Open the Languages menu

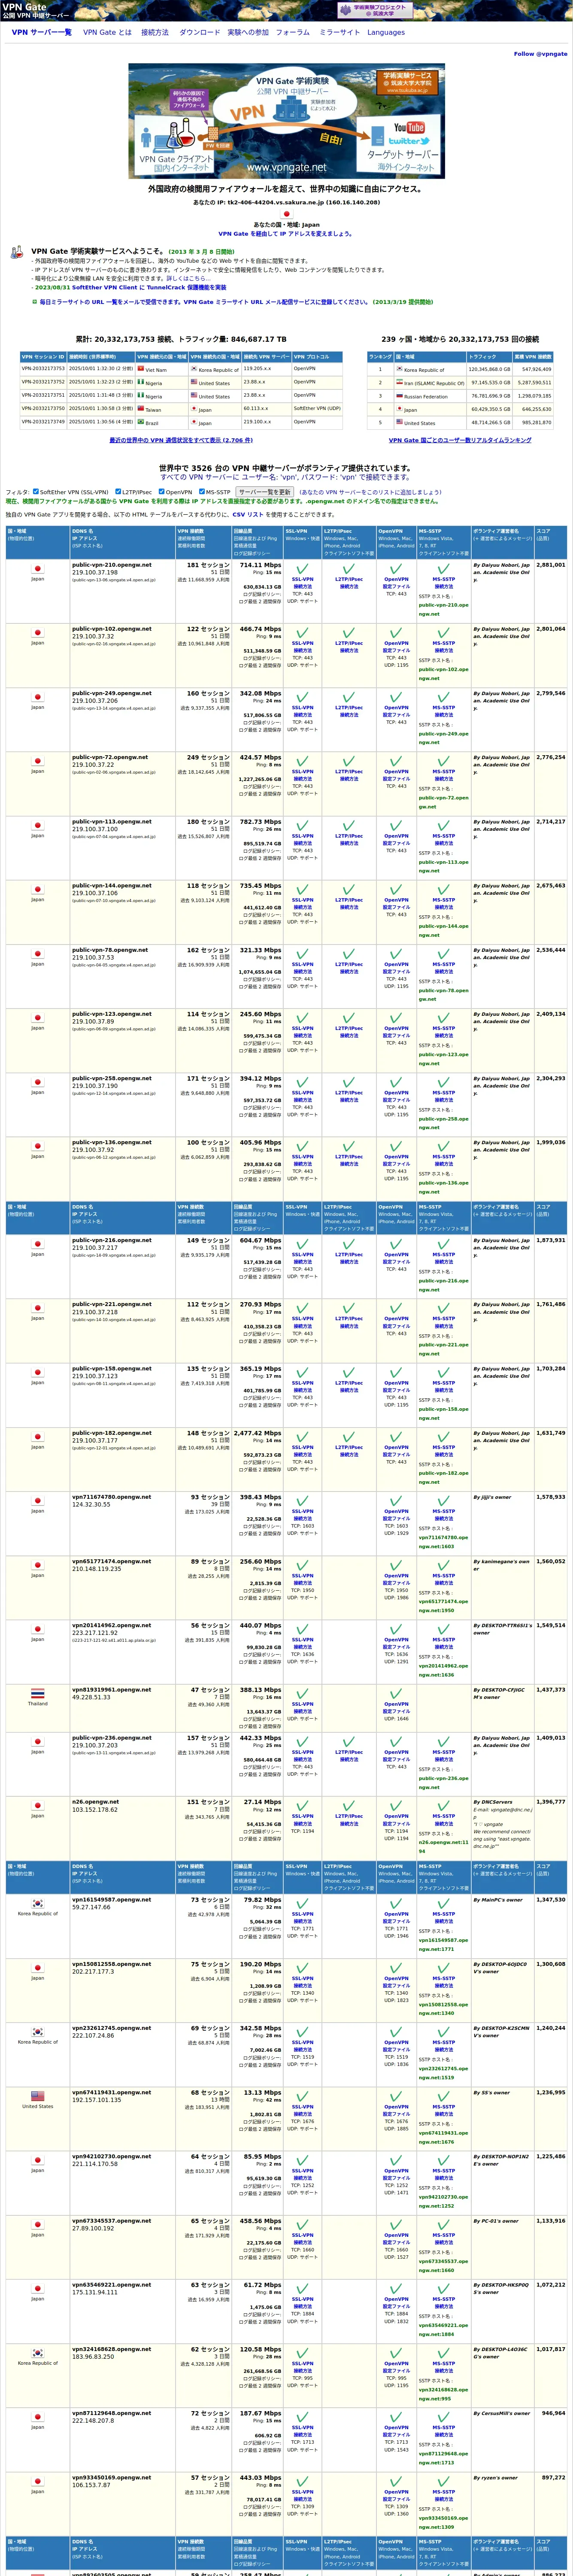(x=386, y=32)
